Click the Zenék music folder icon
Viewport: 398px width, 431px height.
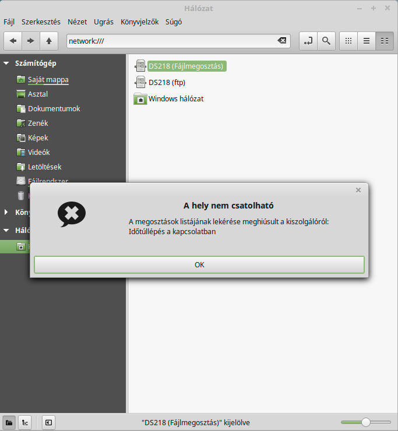(21, 123)
